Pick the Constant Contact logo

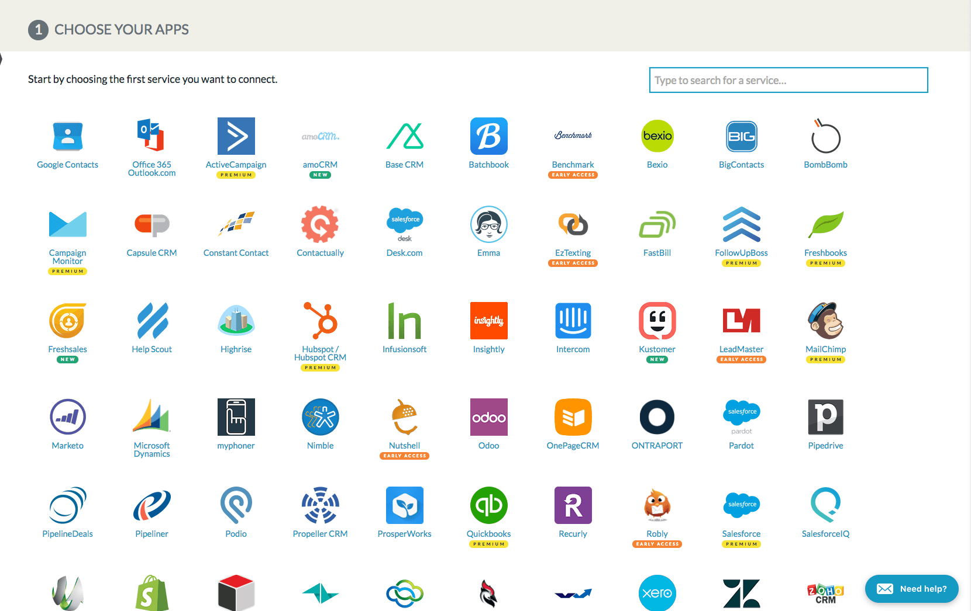[236, 224]
